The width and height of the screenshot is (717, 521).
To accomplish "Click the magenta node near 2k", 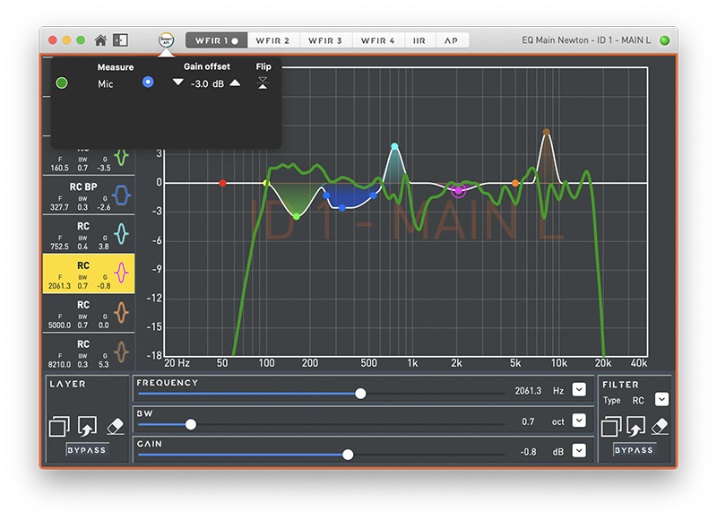I will pos(459,190).
